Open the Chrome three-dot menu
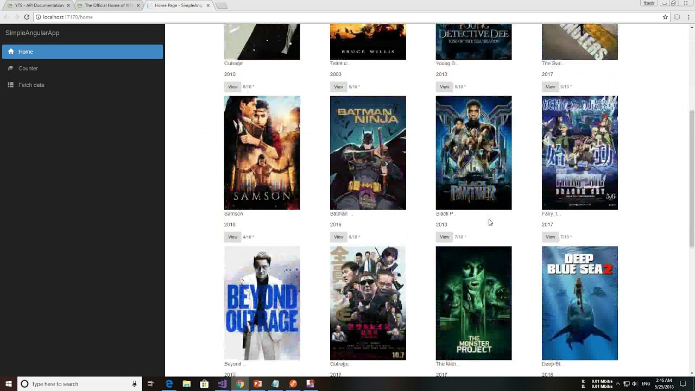This screenshot has width=695, height=391. [688, 17]
